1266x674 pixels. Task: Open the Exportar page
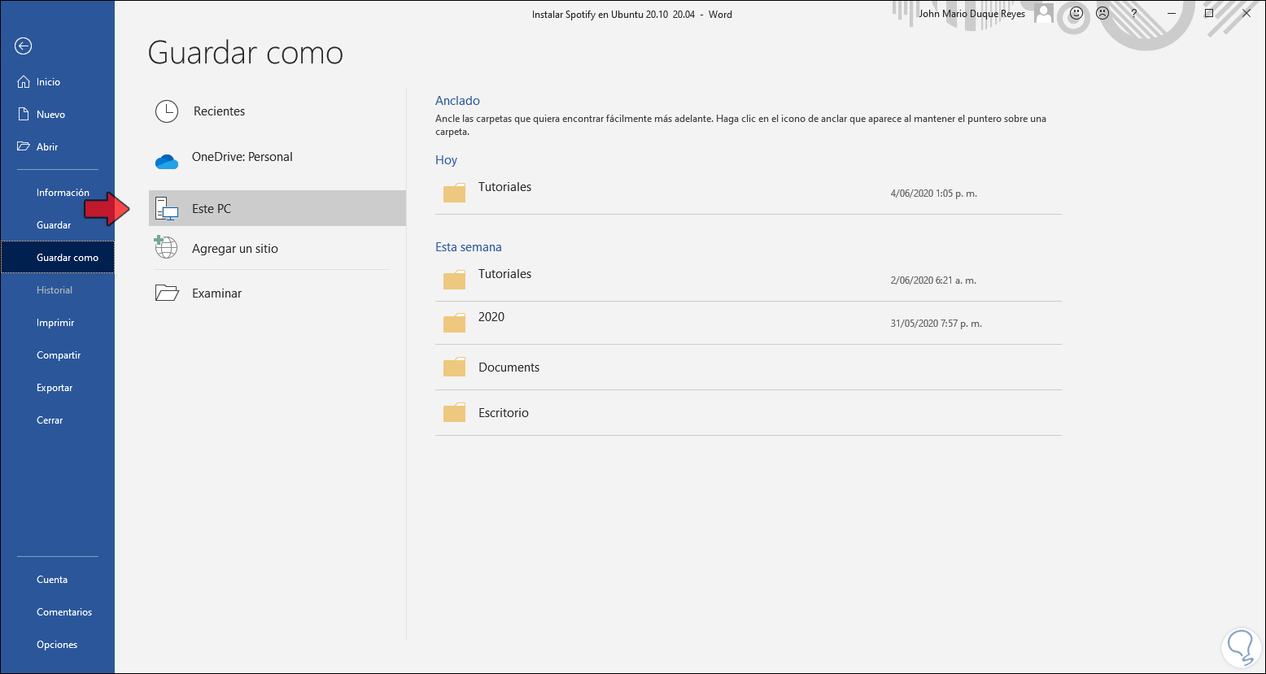pyautogui.click(x=55, y=388)
